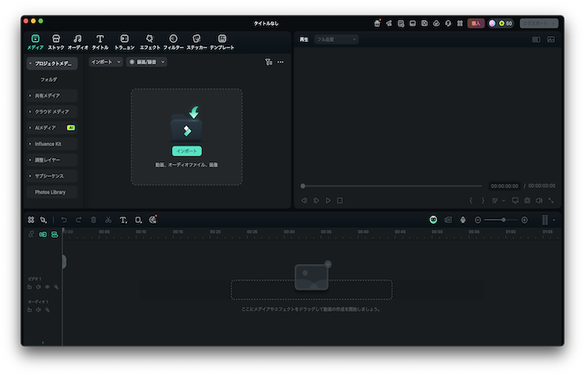This screenshot has width=585, height=376.
Task: Click the snapshot image icon in preview header
Action: click(x=551, y=39)
